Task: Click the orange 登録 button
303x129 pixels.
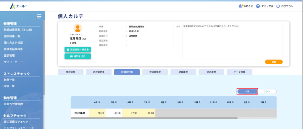Action: [x=274, y=62]
